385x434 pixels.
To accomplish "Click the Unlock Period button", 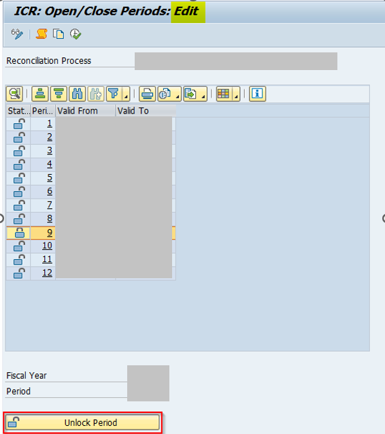I will (x=83, y=422).
